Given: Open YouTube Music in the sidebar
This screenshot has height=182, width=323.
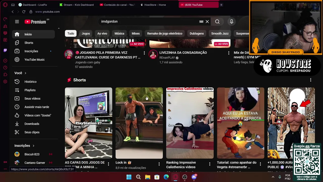Looking at the screenshot, I should click(x=33, y=60).
